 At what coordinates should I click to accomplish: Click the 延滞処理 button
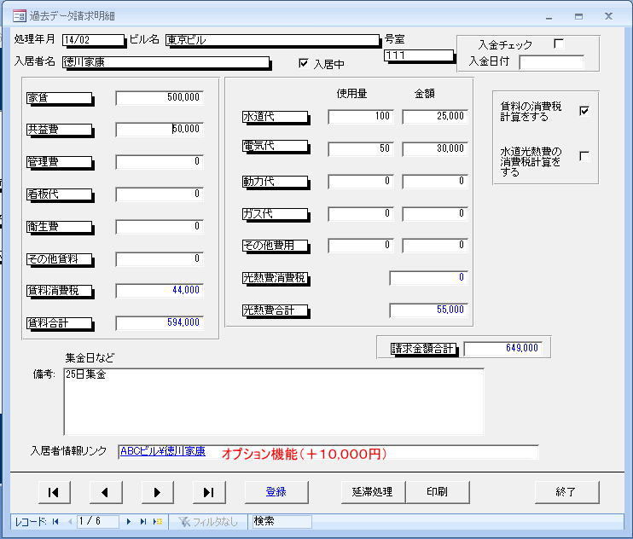[x=373, y=492]
